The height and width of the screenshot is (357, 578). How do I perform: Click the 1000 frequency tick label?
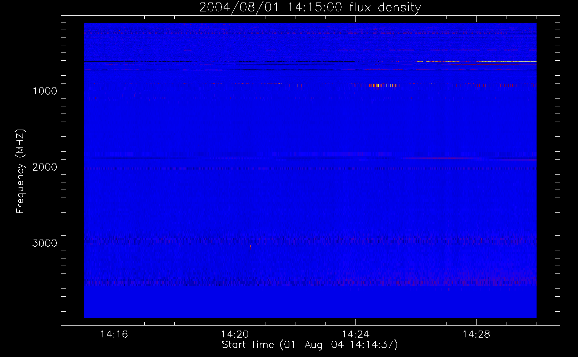click(x=45, y=91)
